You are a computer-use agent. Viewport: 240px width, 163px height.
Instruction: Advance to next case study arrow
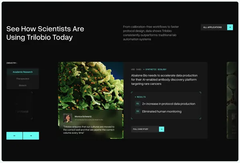coord(31,135)
